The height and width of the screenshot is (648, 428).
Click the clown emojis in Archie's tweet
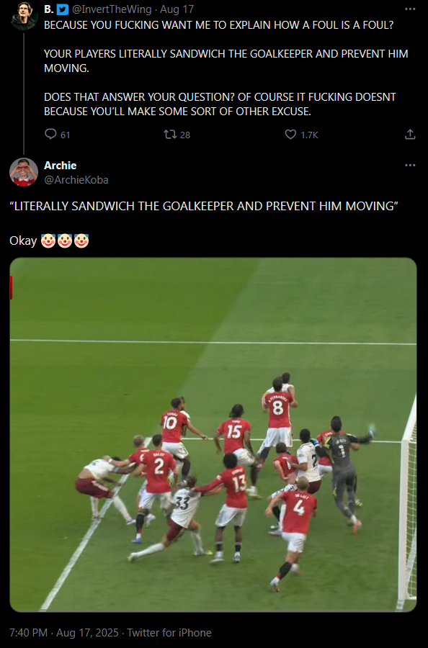[x=65, y=240]
